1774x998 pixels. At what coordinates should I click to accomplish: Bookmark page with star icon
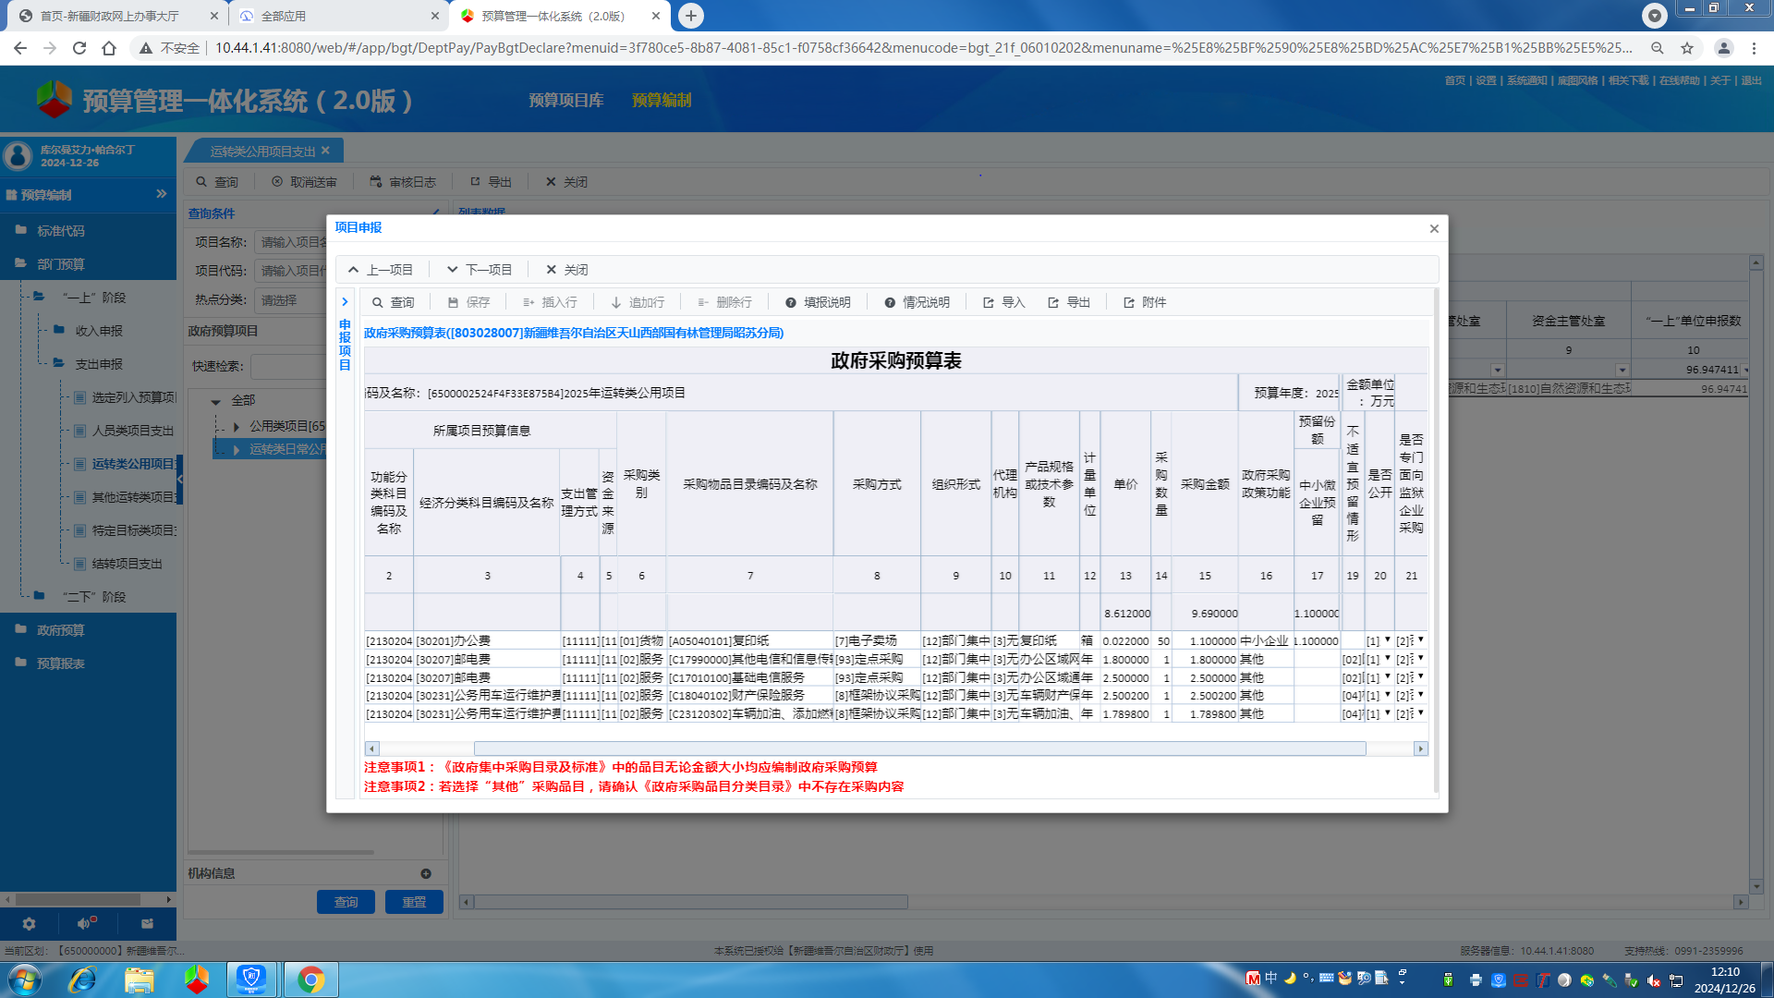pyautogui.click(x=1687, y=48)
